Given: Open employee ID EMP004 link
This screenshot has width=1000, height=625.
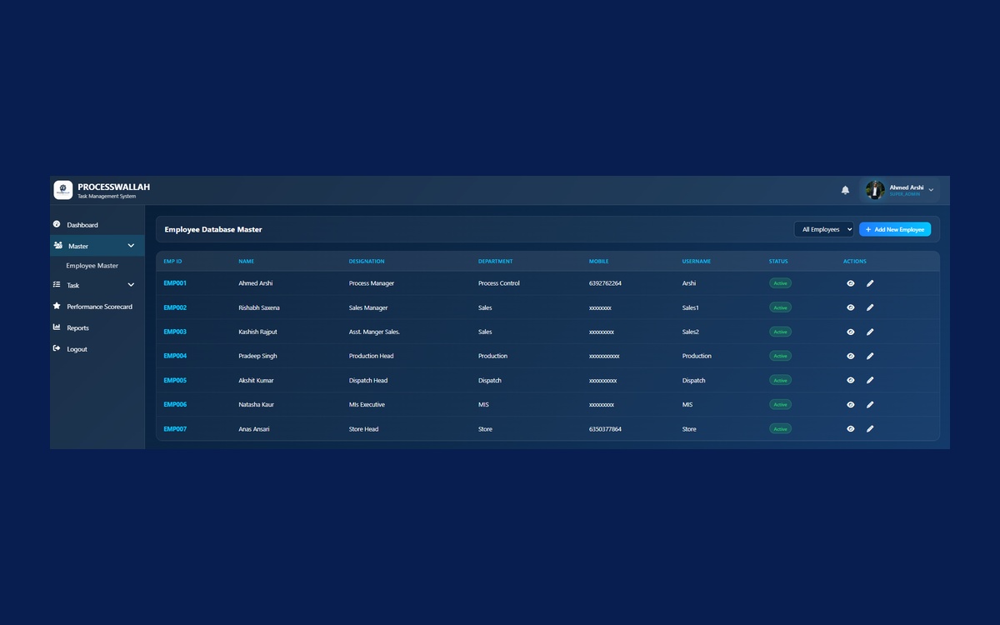Looking at the screenshot, I should [x=175, y=356].
